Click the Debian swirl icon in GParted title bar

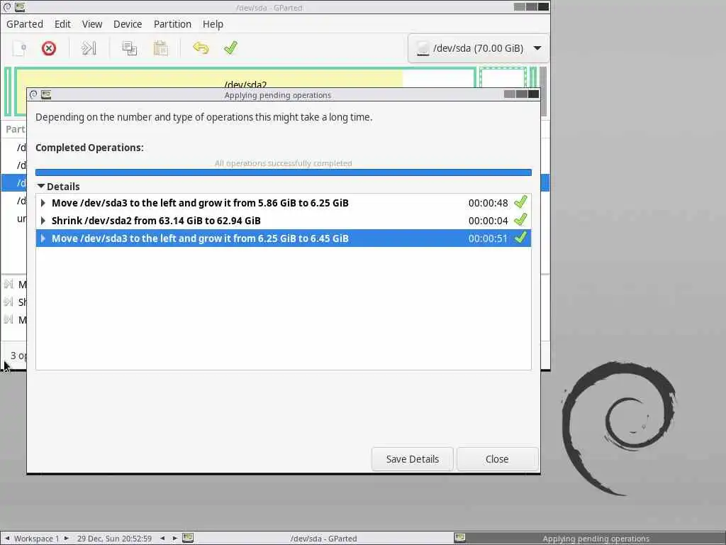(x=7, y=7)
